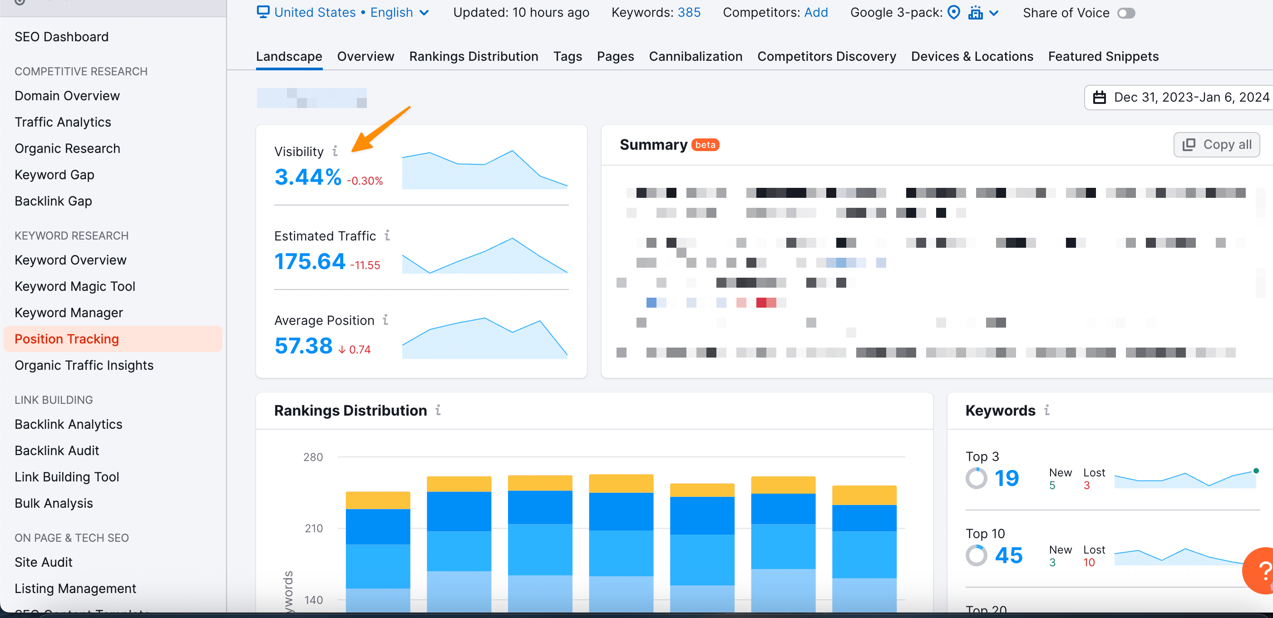
Task: Open the Tags tab
Action: [x=567, y=56]
